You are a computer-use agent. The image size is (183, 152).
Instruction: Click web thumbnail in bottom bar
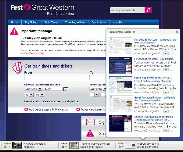click(130, 145)
